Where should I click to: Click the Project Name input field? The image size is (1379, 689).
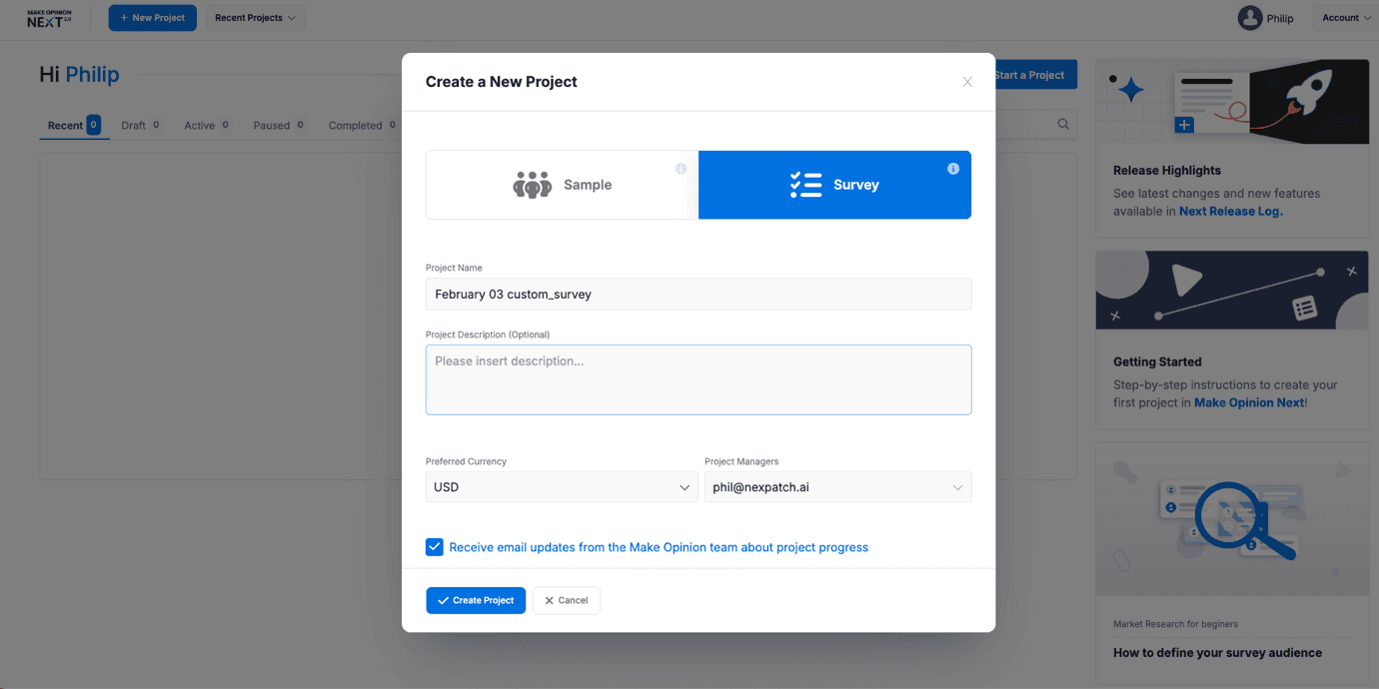point(697,295)
